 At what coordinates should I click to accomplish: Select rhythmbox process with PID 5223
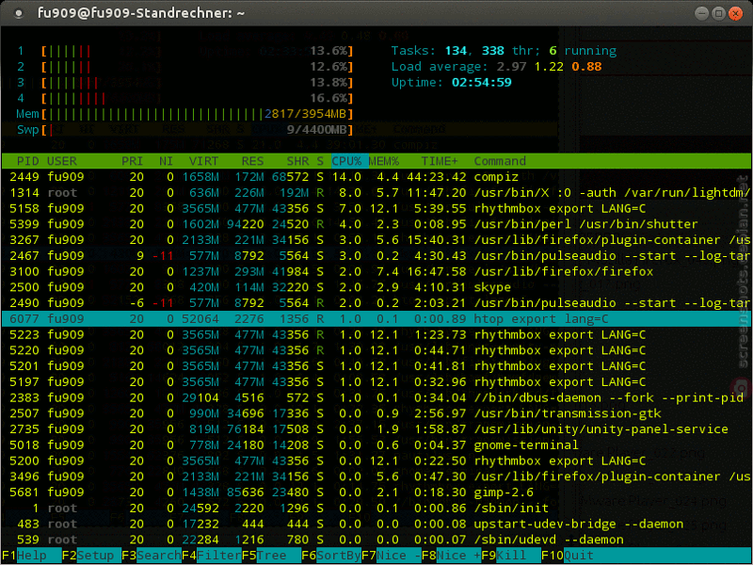[x=376, y=334]
